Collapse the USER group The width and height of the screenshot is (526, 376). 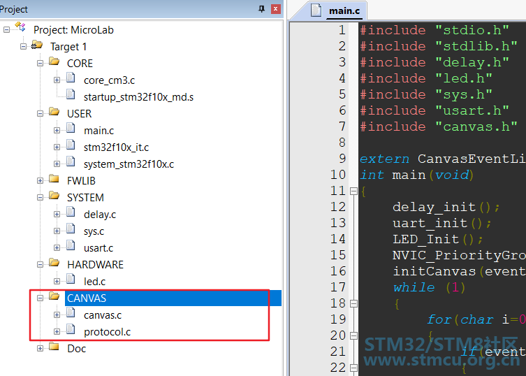[x=40, y=113]
